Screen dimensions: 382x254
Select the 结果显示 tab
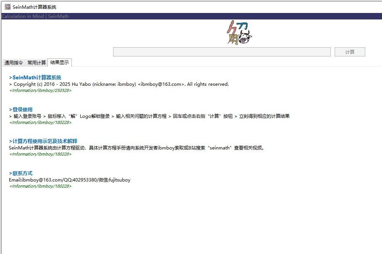point(60,63)
